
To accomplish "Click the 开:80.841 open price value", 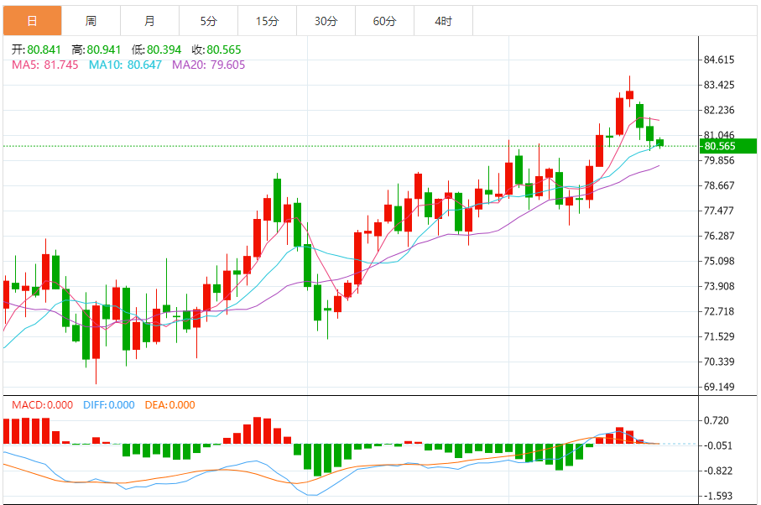I will pyautogui.click(x=36, y=49).
